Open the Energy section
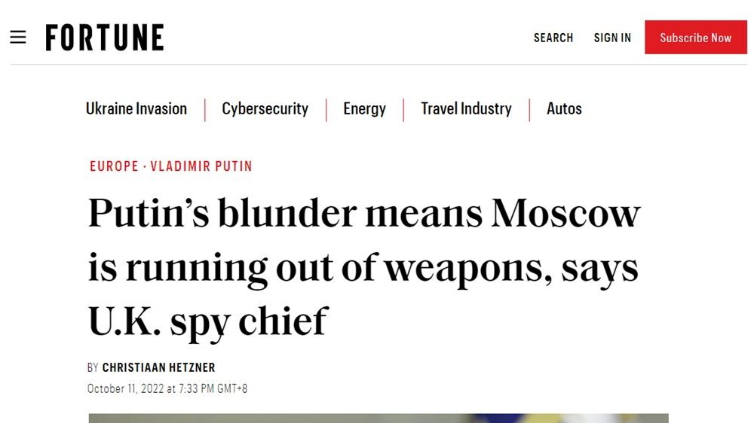Viewport: 754px width, 423px height. (364, 108)
